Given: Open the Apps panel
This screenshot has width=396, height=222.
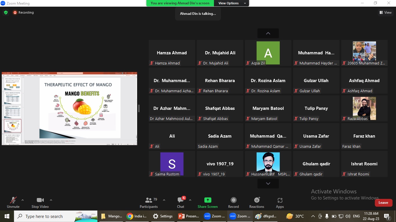Looking at the screenshot, I should 280,202.
